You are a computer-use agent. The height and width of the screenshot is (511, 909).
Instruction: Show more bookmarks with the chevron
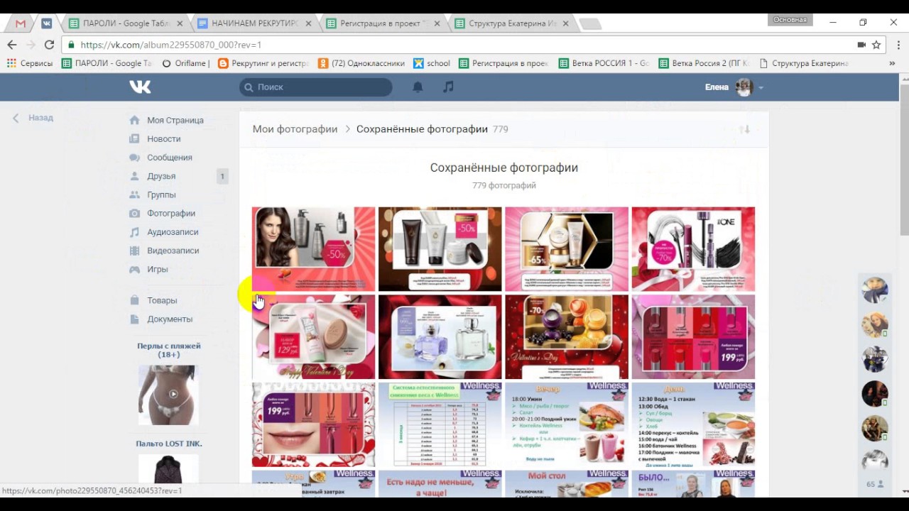coord(892,63)
